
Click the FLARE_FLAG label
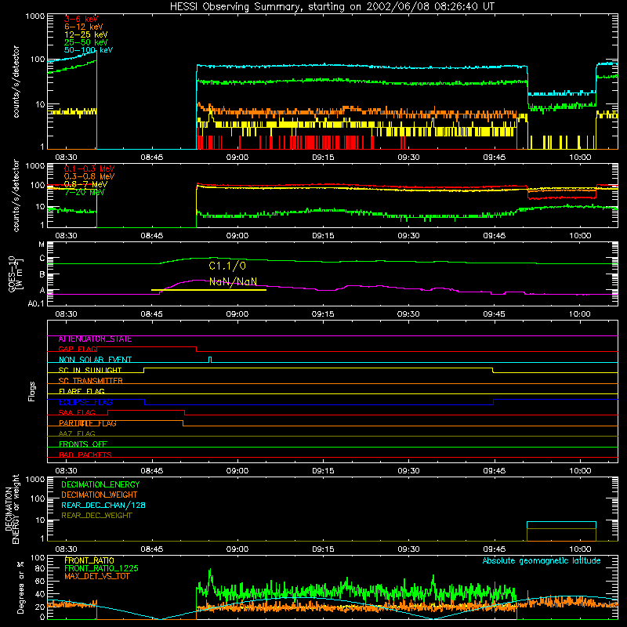[82, 391]
